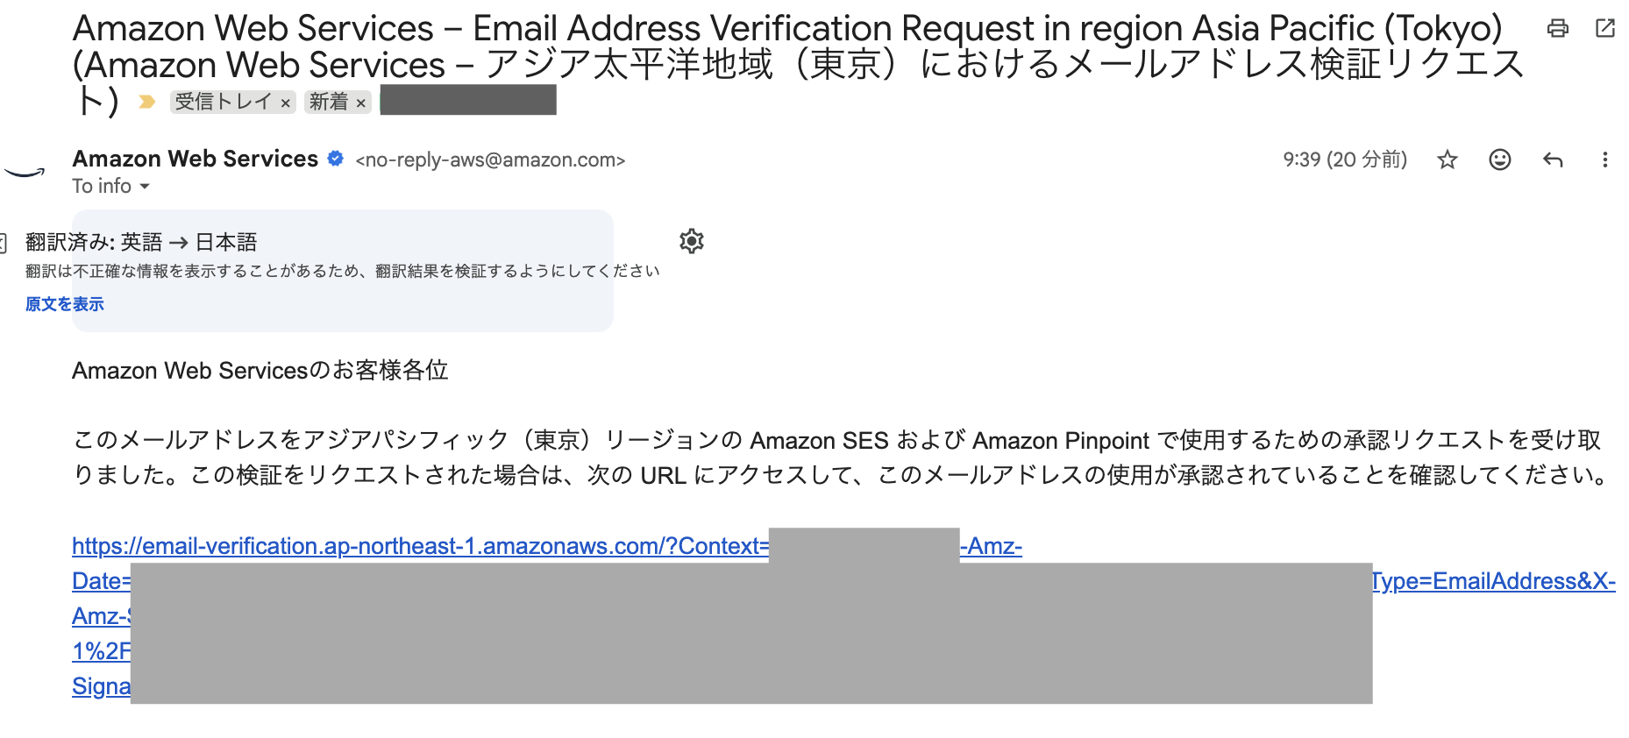Toggle the yellow importance marker
The height and width of the screenshot is (738, 1629).
(x=147, y=103)
